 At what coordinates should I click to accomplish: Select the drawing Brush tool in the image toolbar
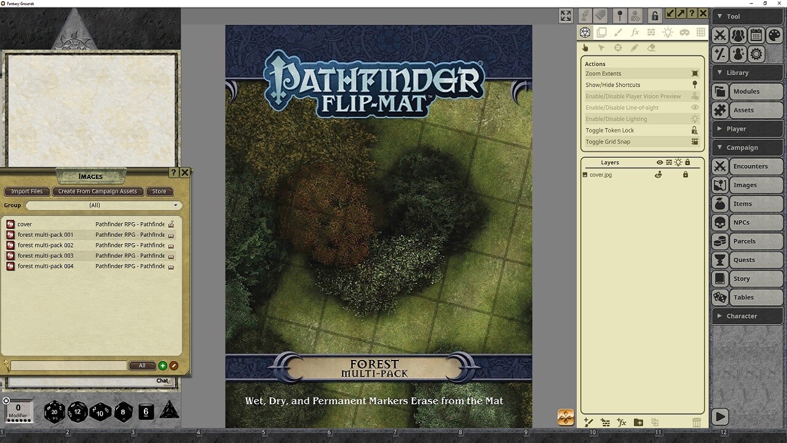pos(619,32)
